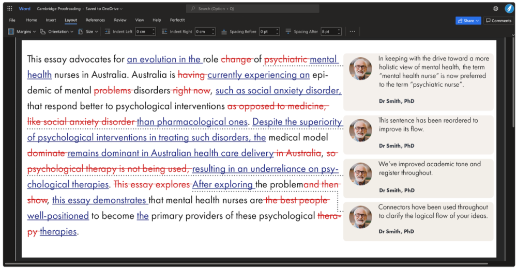Click the Indent Left value field

(143, 31)
